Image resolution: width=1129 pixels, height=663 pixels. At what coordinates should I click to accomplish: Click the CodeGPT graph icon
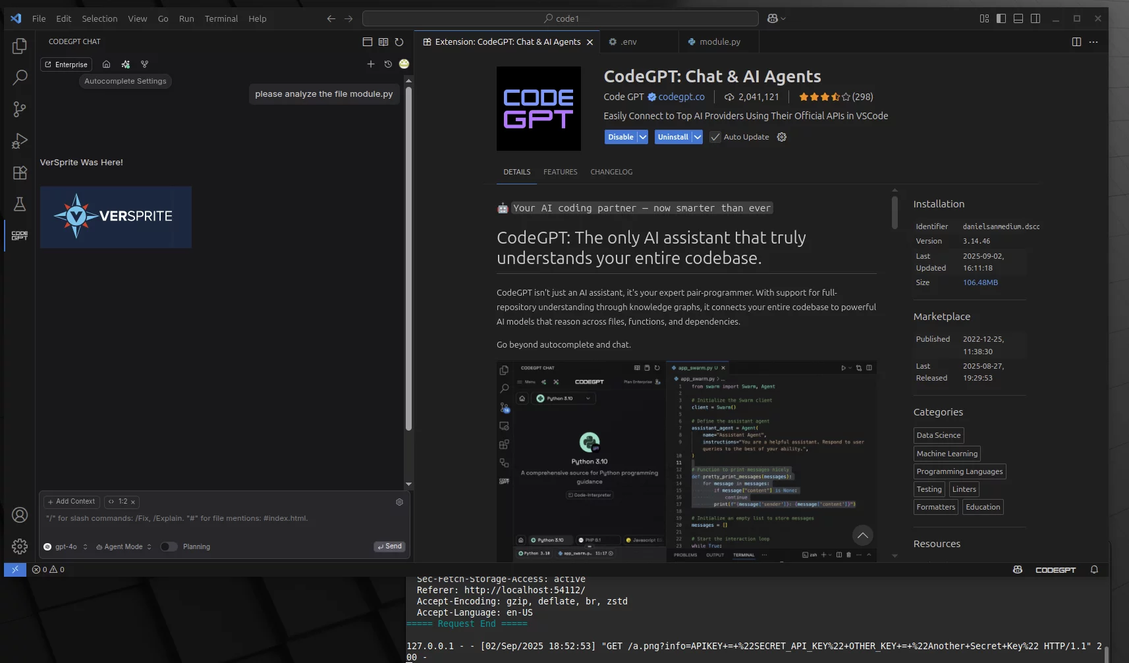click(x=145, y=65)
